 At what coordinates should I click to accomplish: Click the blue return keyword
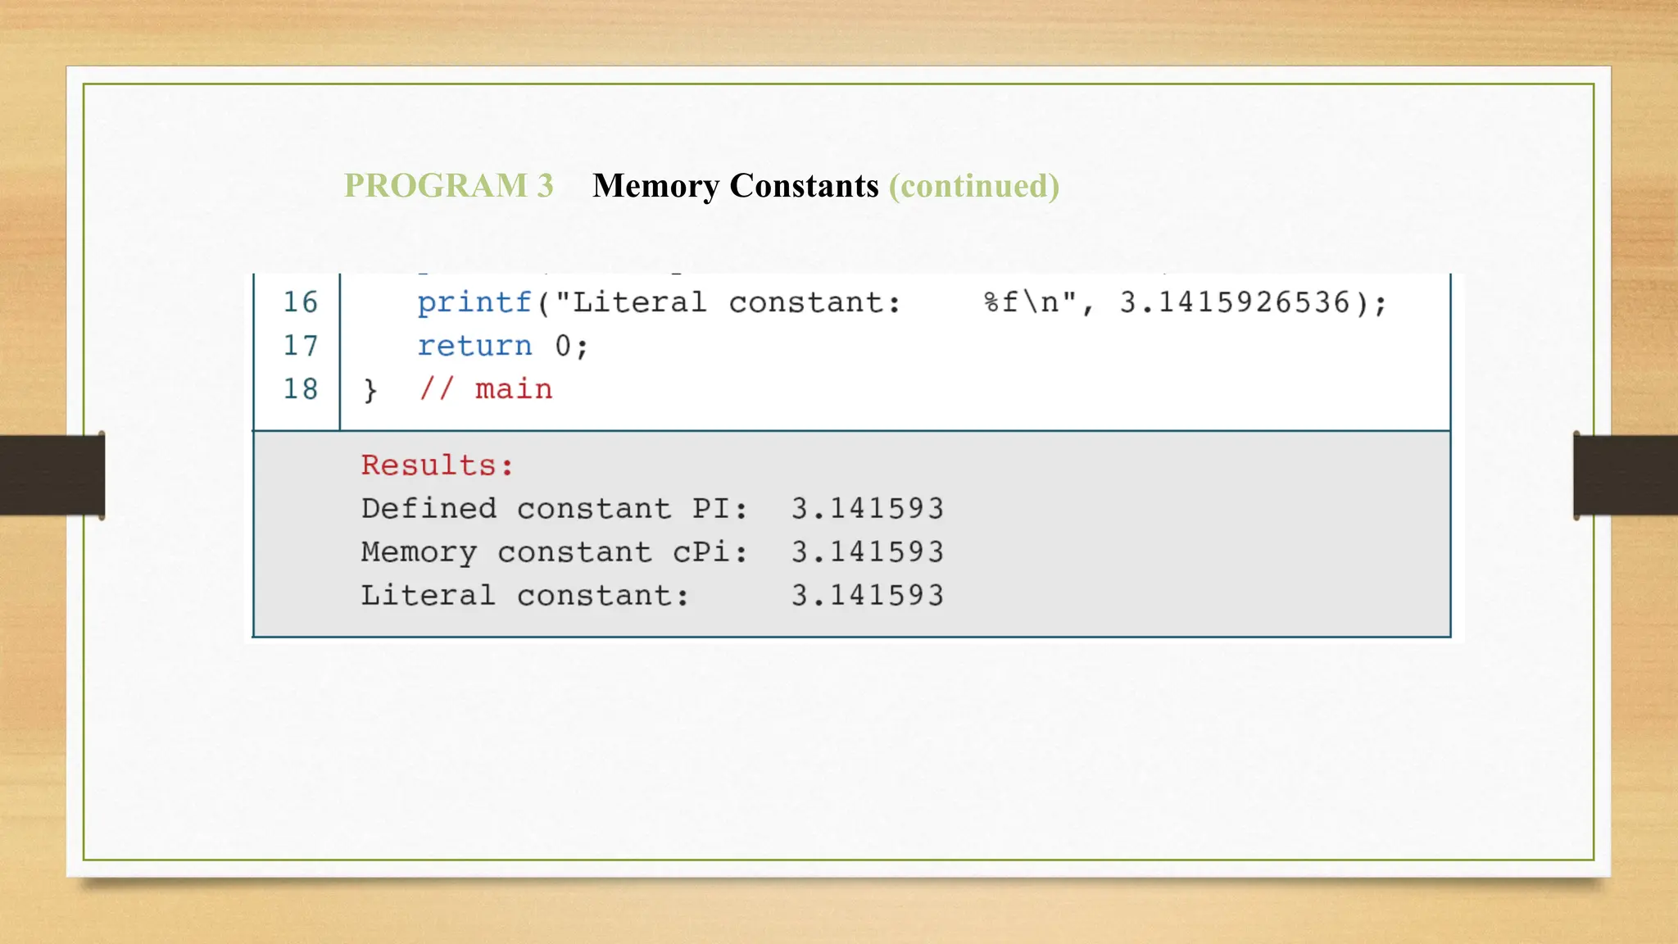tap(474, 346)
